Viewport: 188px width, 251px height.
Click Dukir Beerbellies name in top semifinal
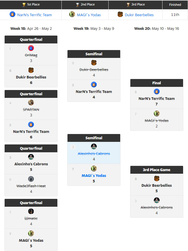[x=94, y=70]
